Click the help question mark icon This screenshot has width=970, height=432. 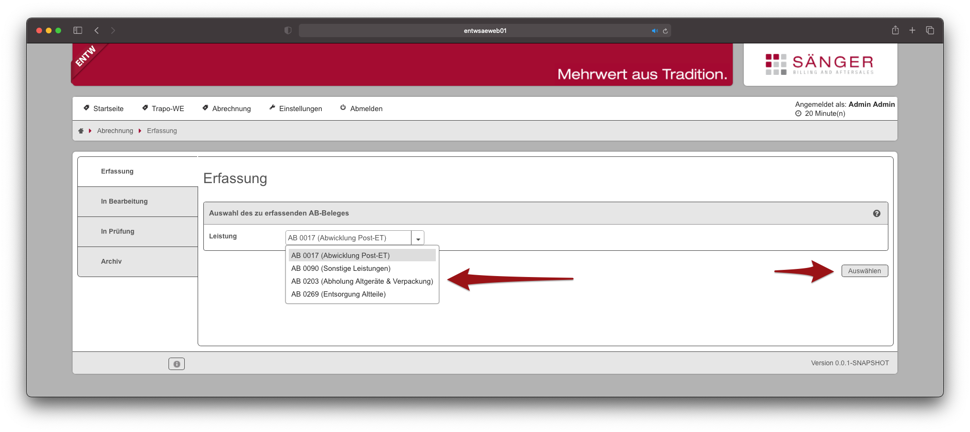pos(876,214)
